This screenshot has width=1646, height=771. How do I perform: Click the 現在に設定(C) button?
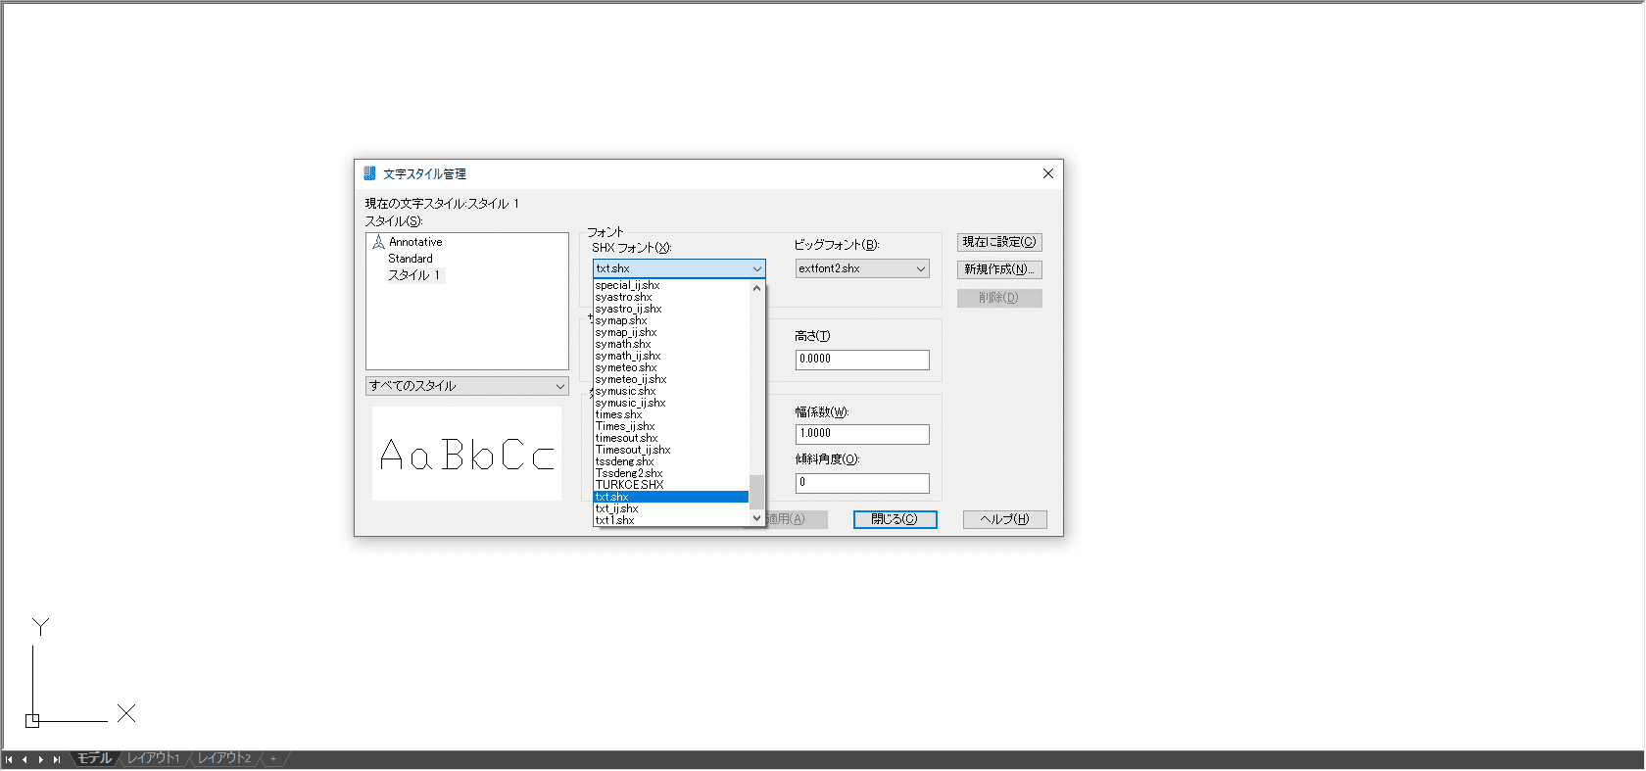coord(999,242)
